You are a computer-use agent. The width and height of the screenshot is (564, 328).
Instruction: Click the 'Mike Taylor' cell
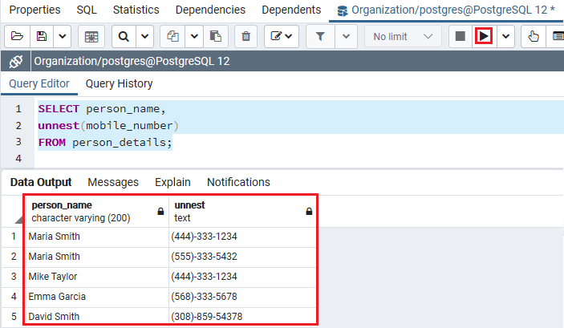[x=97, y=277]
